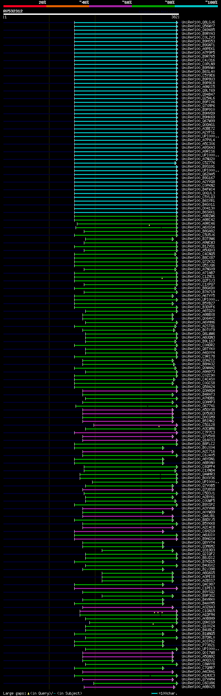Click the purple alignment bar for UniRef100_C1PE13
The image size is (221, 696).
click(x=126, y=588)
